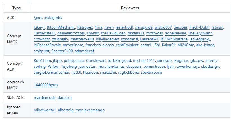
Task: Open the murchandamus reviewer link
Action: [111, 67]
